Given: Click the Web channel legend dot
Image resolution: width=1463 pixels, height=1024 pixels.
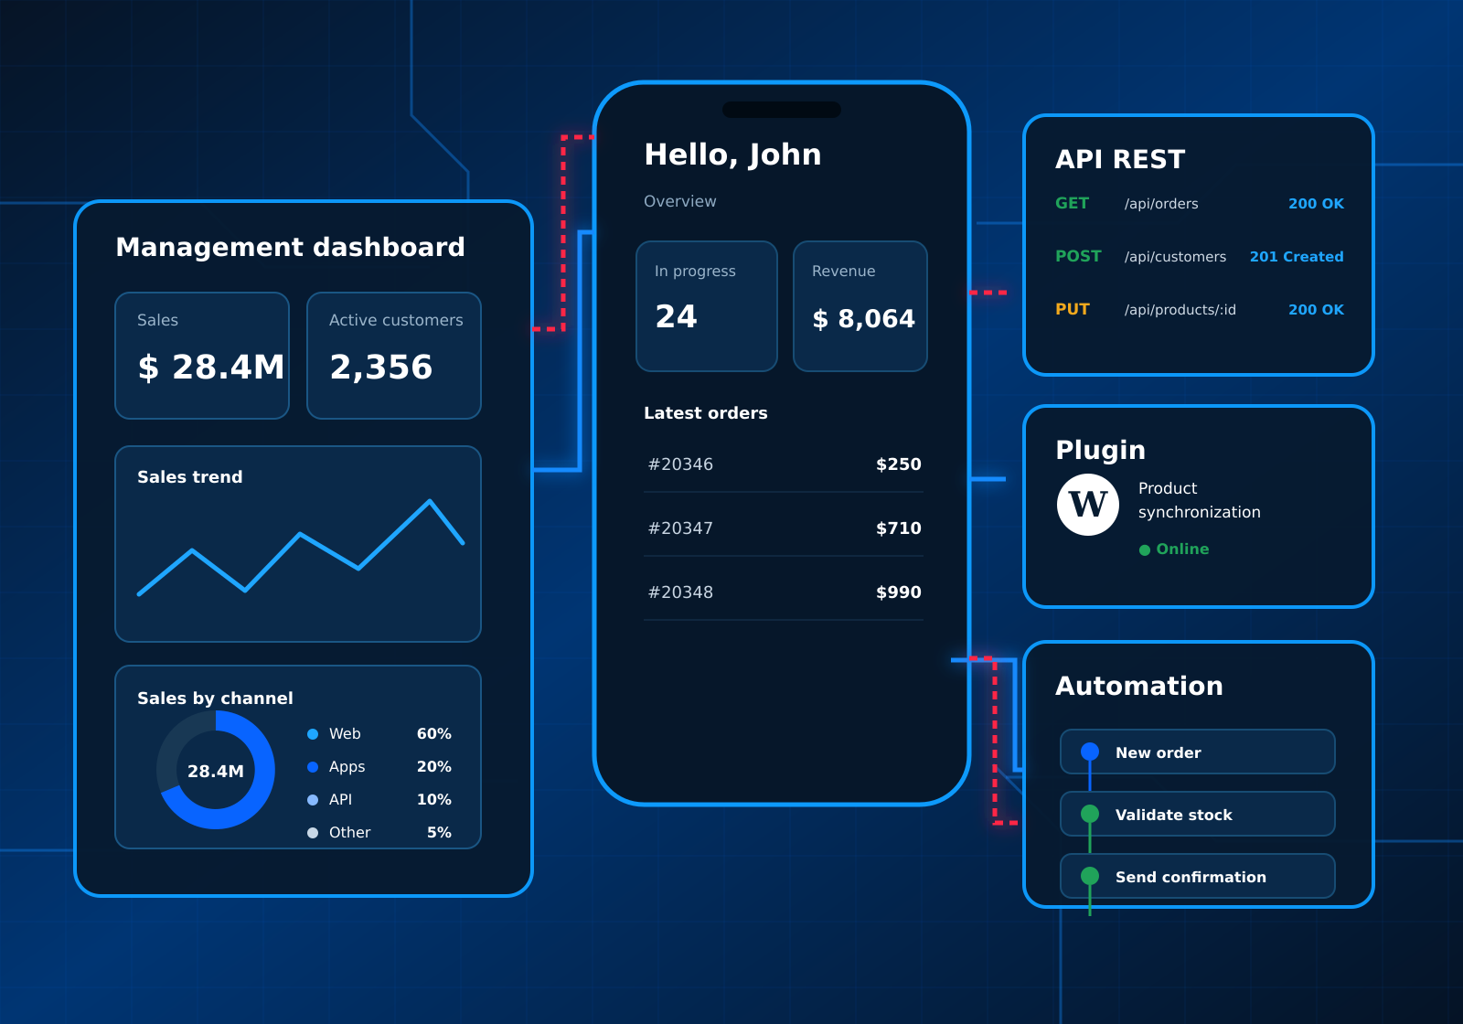Looking at the screenshot, I should point(313,734).
